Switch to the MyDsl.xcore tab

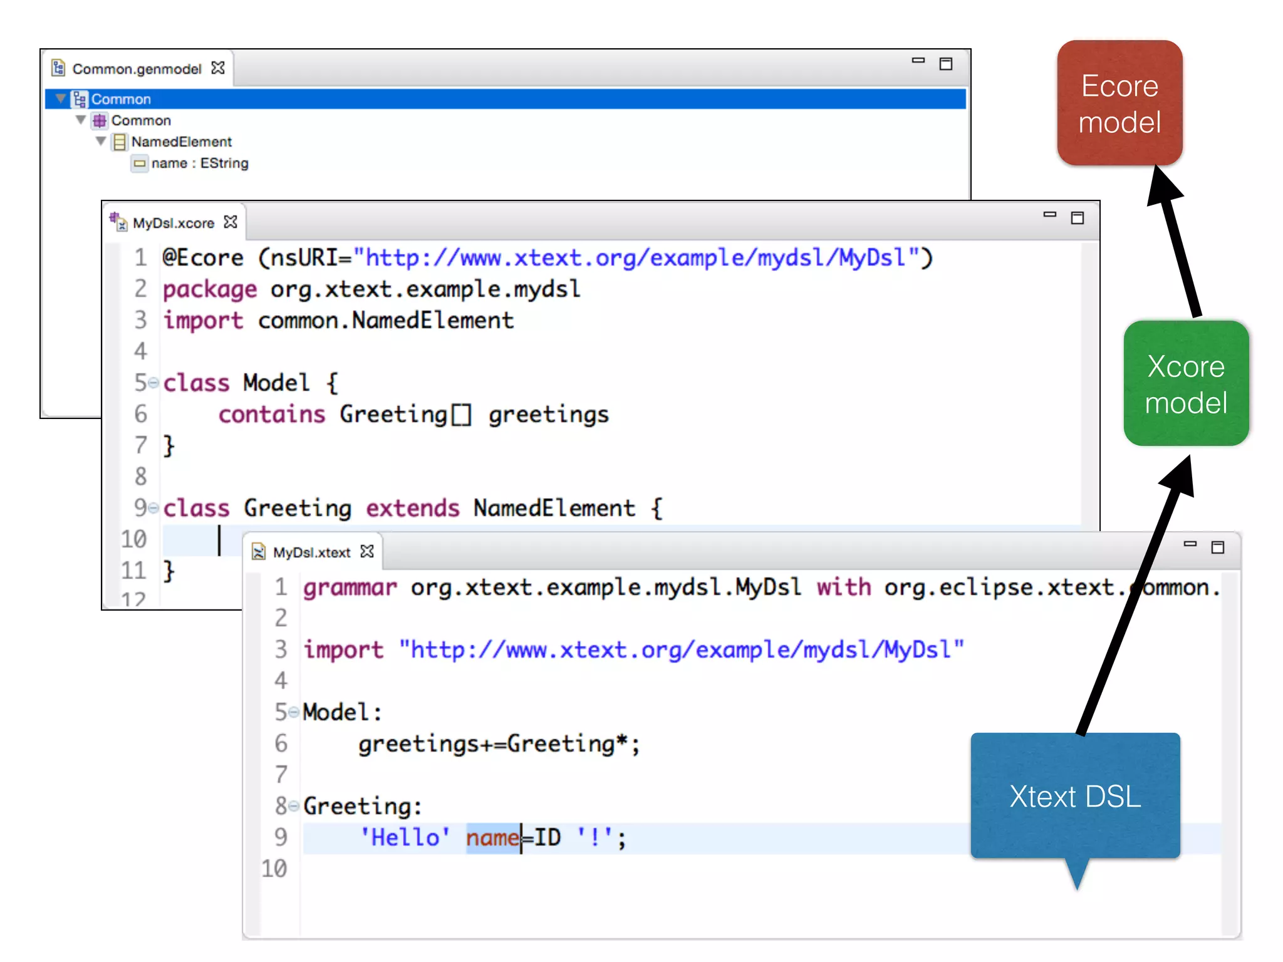pos(173,223)
